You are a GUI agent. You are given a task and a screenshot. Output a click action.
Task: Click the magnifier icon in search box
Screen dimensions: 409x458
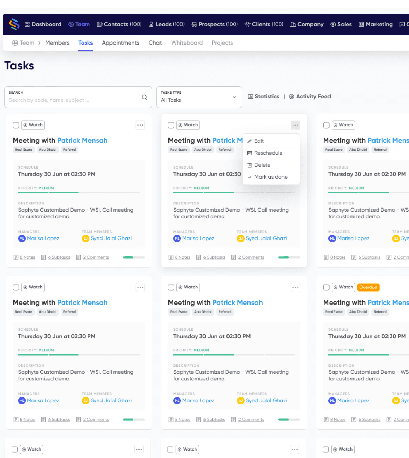(144, 97)
